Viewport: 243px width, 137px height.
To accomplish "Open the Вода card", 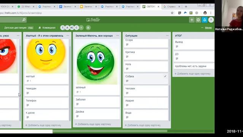I will (146, 115).
